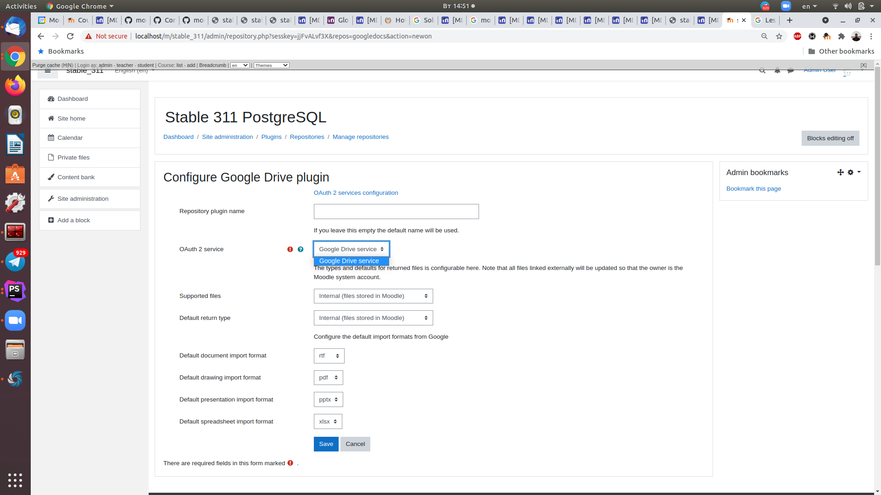Bookmark page with the star icon
Viewport: 881px width, 495px height.
tap(779, 36)
